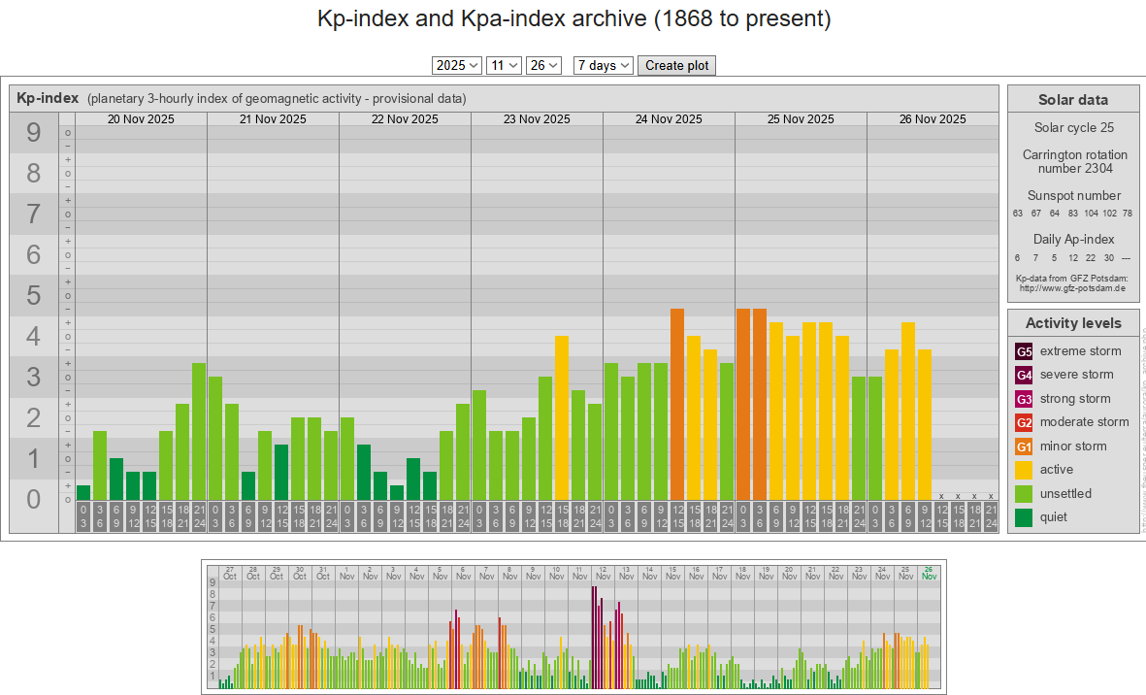The width and height of the screenshot is (1146, 695).
Task: Select the 20 Nov 2025 date header
Action: (x=141, y=119)
